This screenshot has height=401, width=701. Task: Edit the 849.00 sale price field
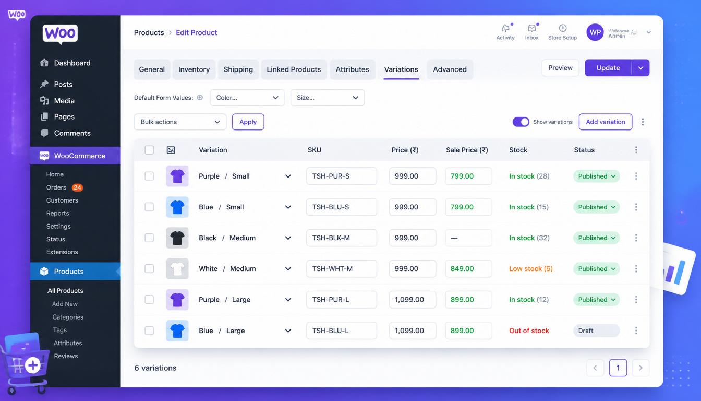468,268
